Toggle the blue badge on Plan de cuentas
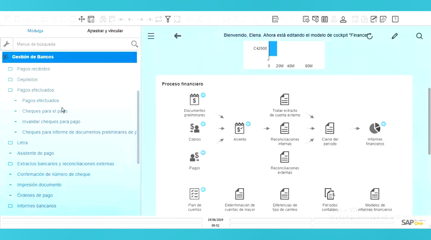Screen dimensions: 431x240 click(x=203, y=190)
